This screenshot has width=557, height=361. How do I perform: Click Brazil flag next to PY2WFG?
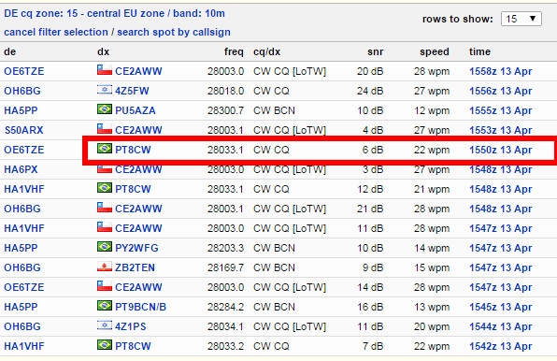tap(105, 247)
